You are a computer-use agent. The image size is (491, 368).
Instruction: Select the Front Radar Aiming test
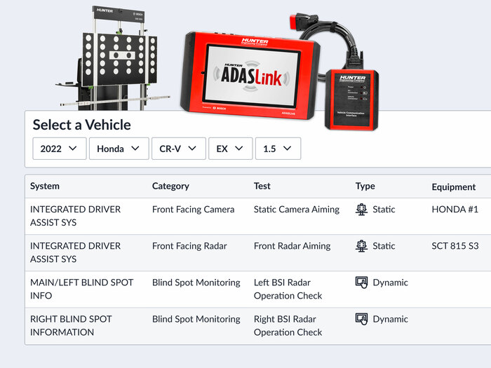tap(292, 246)
